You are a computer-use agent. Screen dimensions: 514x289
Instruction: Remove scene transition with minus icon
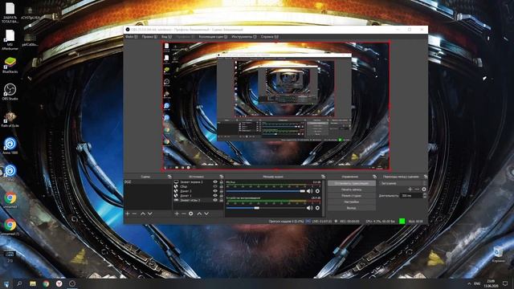pyautogui.click(x=417, y=189)
